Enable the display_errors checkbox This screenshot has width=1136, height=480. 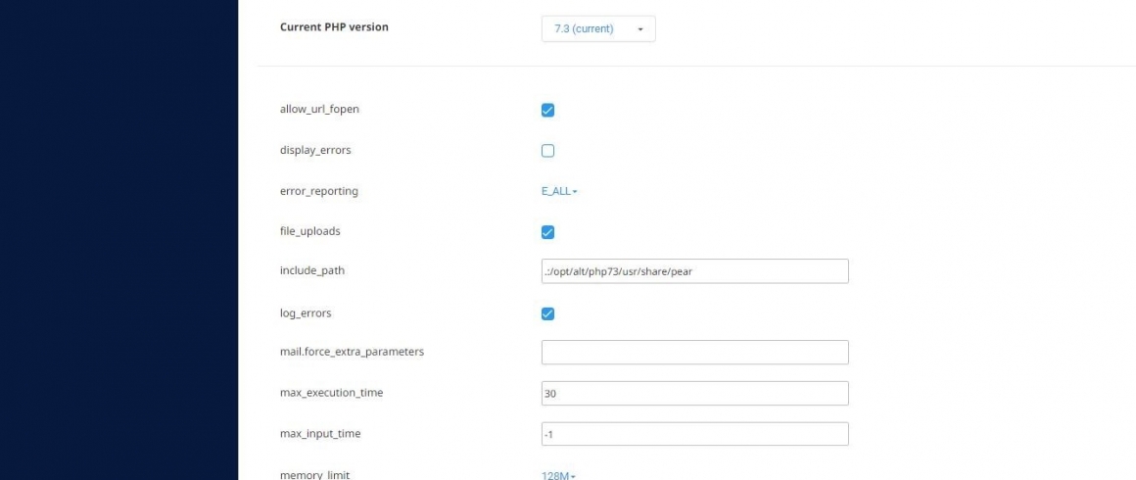547,151
